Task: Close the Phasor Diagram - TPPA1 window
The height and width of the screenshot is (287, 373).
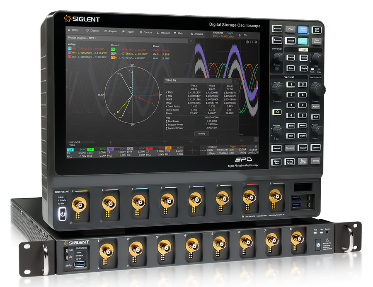Action: (191, 41)
